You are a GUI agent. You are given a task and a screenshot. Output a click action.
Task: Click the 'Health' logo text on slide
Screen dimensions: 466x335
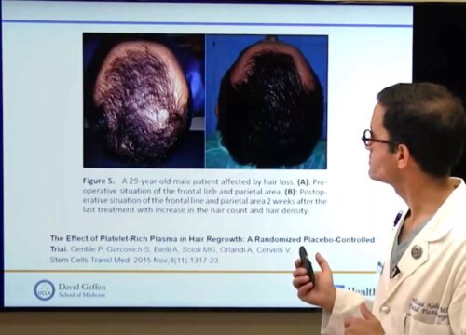tap(361, 291)
